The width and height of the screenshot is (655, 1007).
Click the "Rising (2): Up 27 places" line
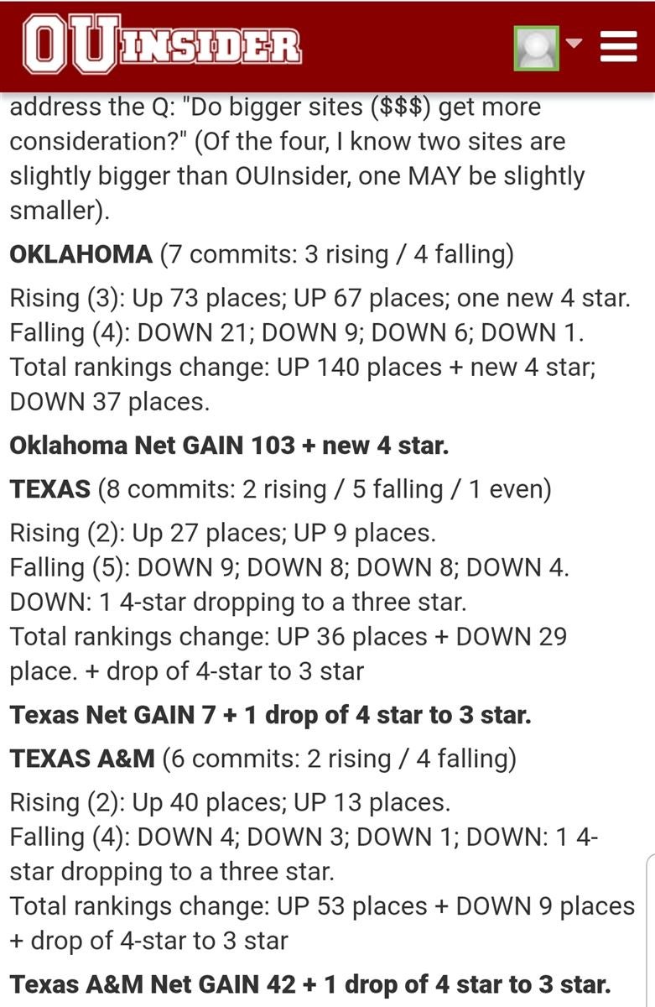(222, 533)
